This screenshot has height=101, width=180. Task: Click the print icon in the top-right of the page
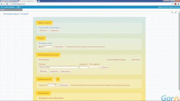[172, 12]
